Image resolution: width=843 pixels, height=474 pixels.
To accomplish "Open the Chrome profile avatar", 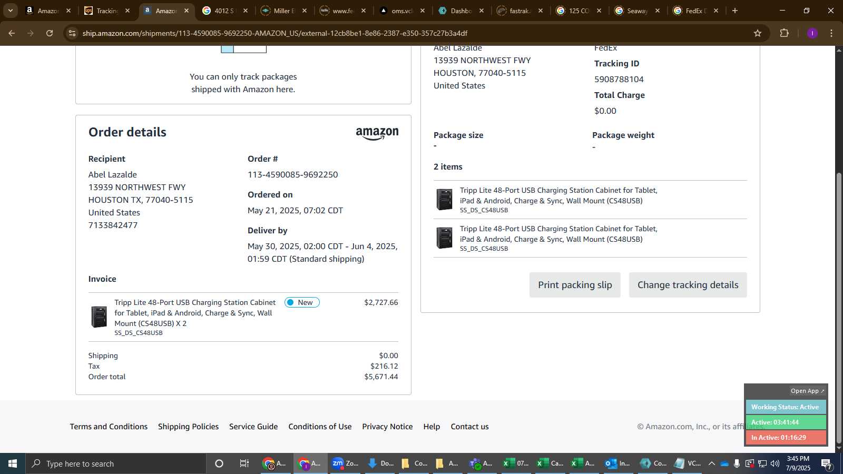I will pos(812,33).
